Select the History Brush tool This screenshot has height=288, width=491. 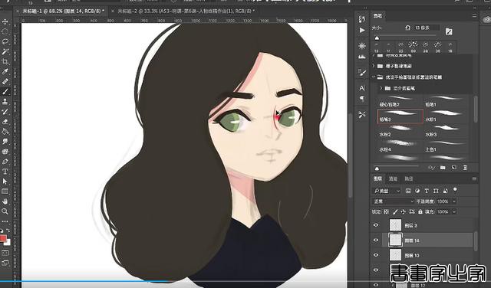[5, 112]
